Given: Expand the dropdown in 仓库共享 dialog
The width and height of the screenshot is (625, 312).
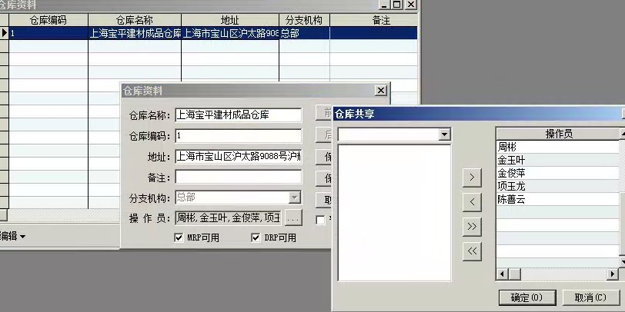Looking at the screenshot, I should coord(443,134).
